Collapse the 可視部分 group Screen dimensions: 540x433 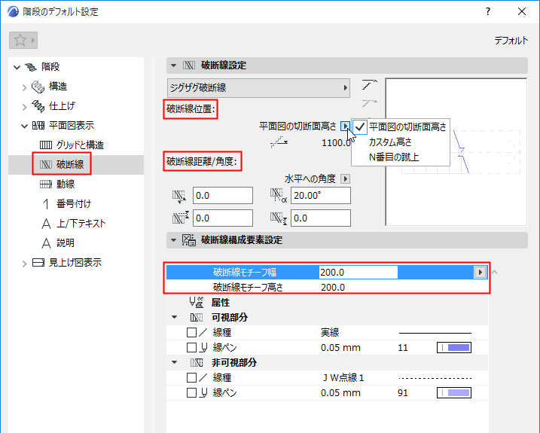[175, 317]
